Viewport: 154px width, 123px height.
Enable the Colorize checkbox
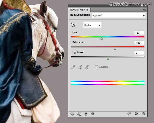coord(96,67)
